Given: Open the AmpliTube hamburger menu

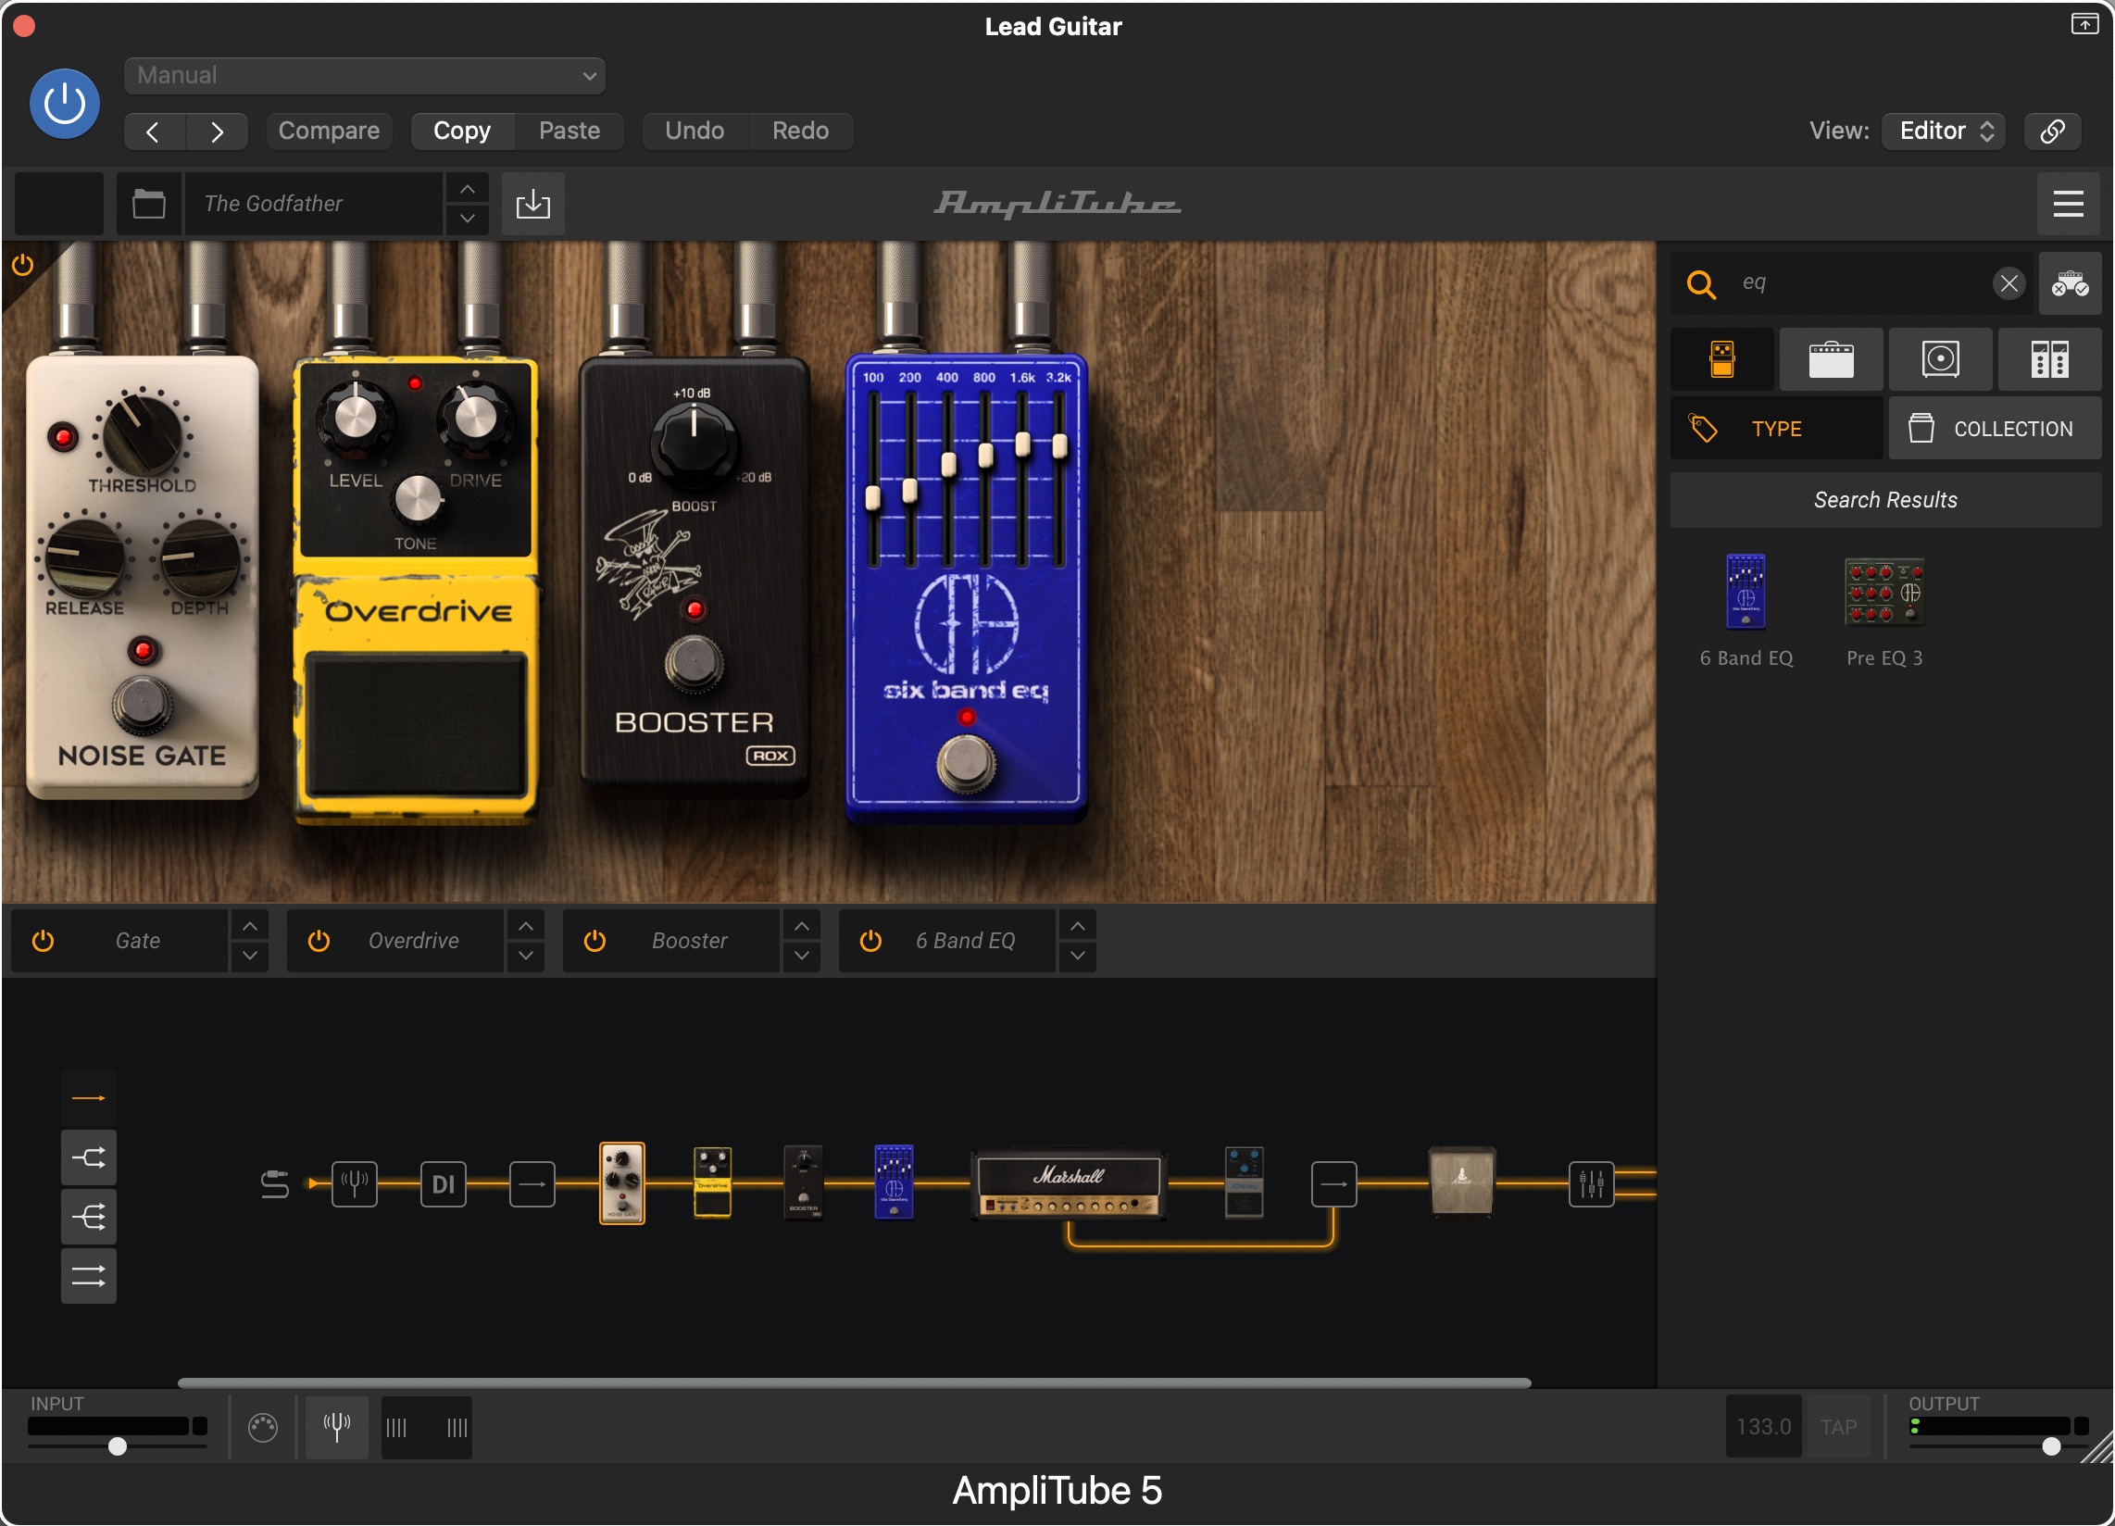Looking at the screenshot, I should click(x=2069, y=204).
